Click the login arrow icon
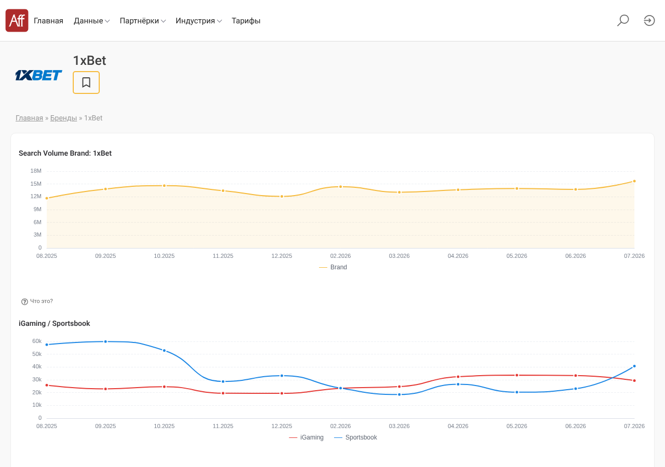This screenshot has width=665, height=467. 649,20
